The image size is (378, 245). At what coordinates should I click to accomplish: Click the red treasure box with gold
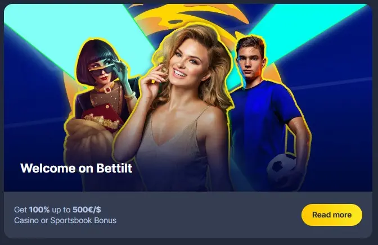[x=103, y=117]
